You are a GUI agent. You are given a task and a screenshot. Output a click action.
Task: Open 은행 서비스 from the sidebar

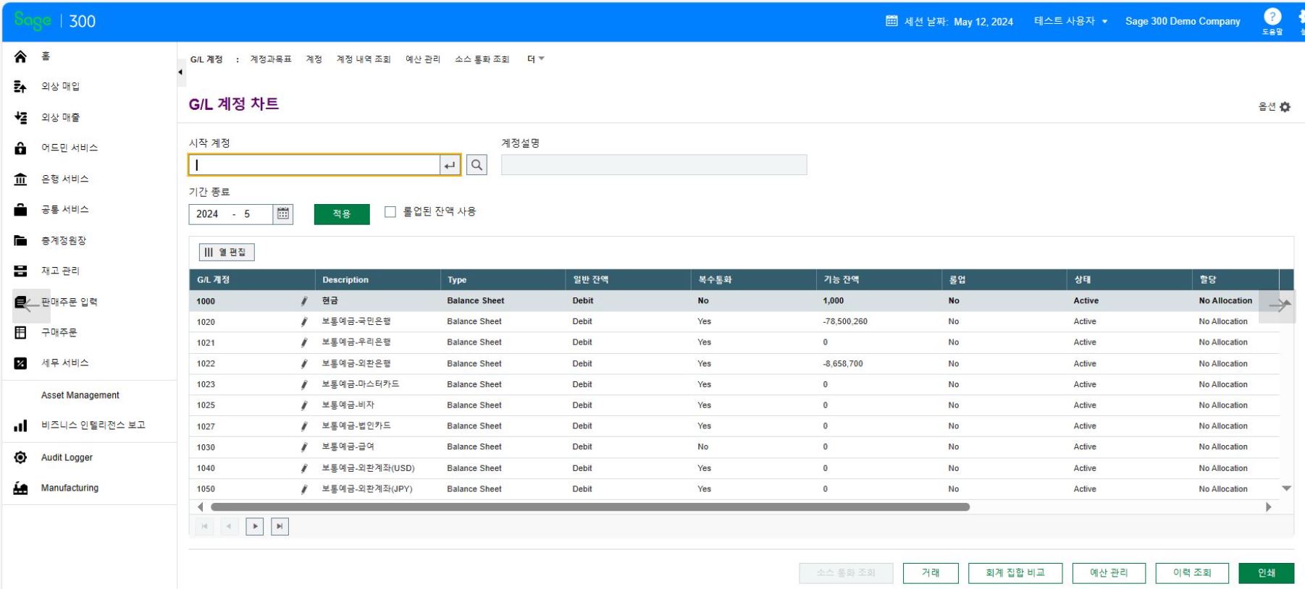(64, 179)
